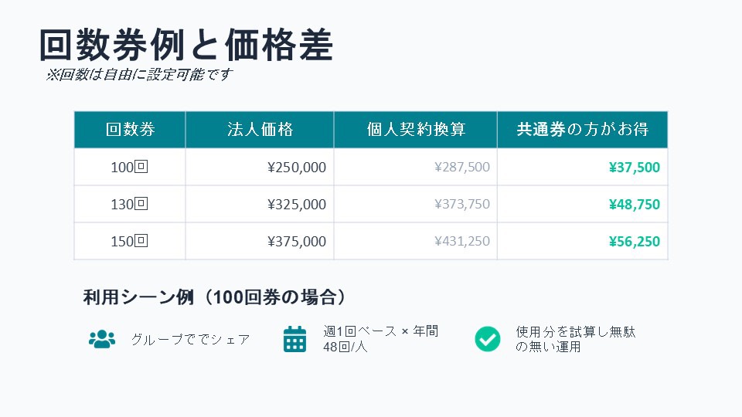Image resolution: width=742 pixels, height=417 pixels.
Task: Select the 法人価格 column header
Action: coord(260,130)
